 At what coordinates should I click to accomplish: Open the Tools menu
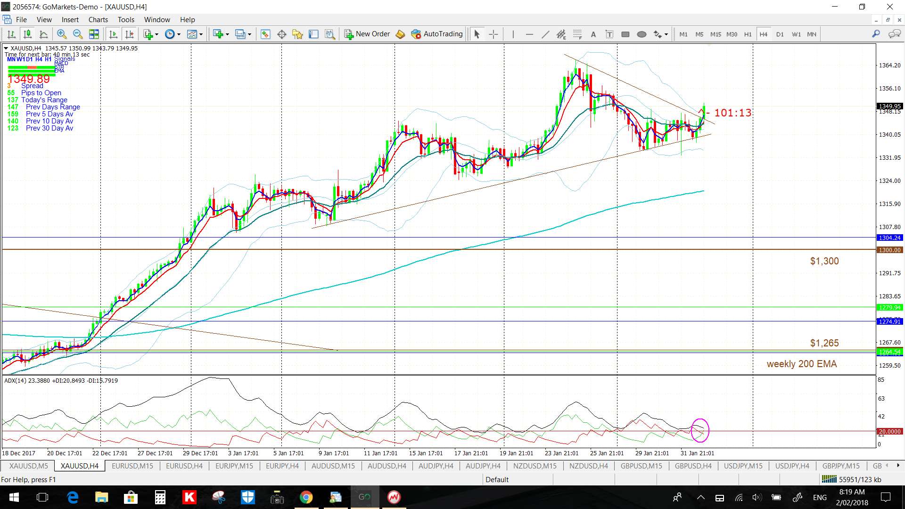click(126, 19)
